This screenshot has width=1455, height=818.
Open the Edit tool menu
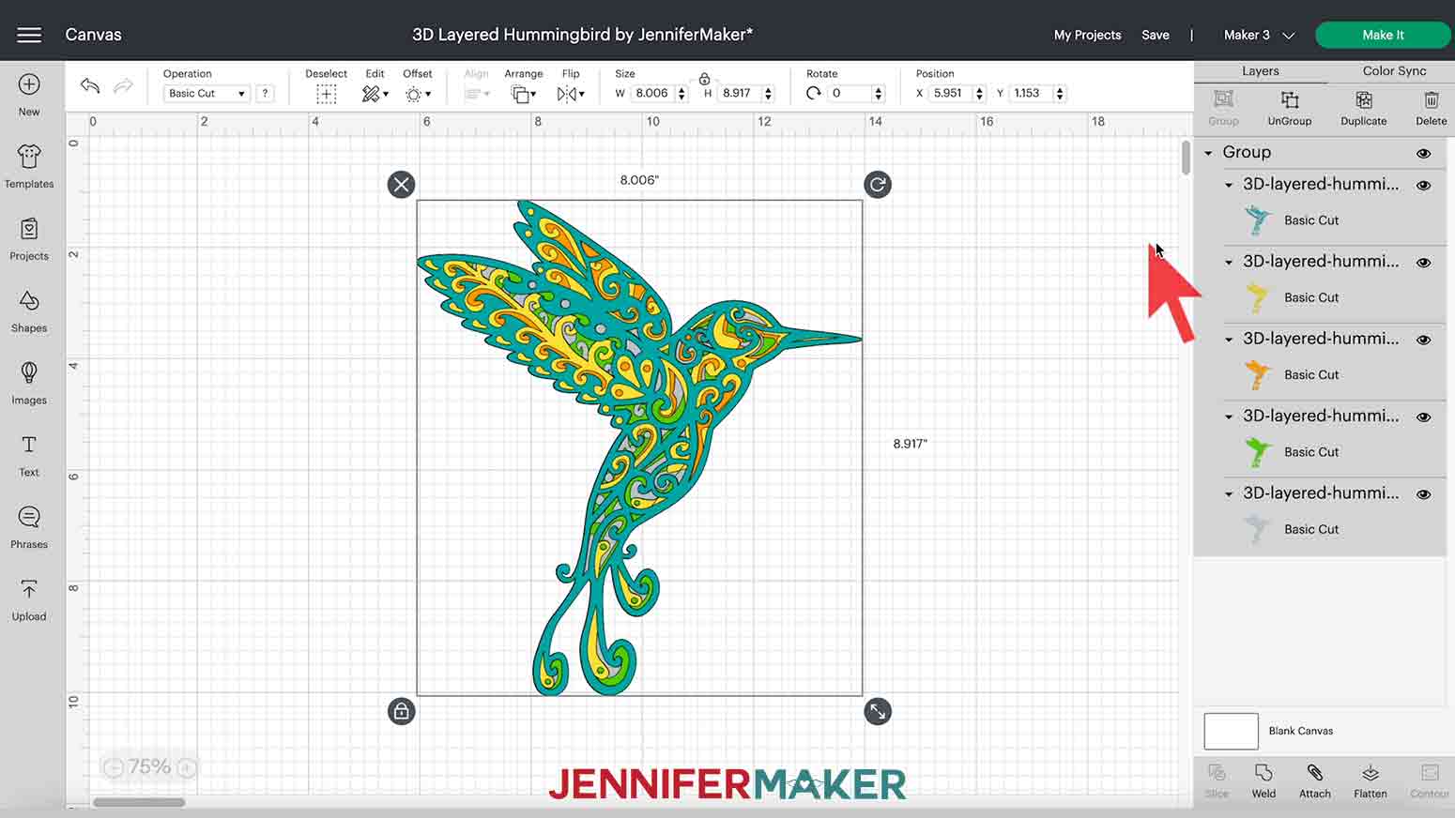coord(375,94)
